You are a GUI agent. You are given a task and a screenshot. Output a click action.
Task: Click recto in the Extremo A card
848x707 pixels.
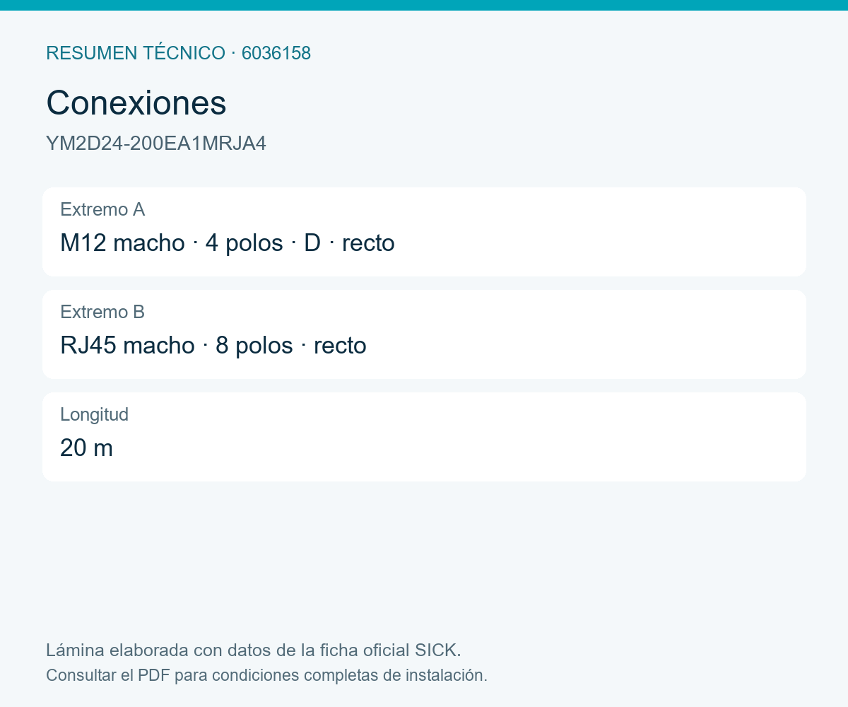368,243
